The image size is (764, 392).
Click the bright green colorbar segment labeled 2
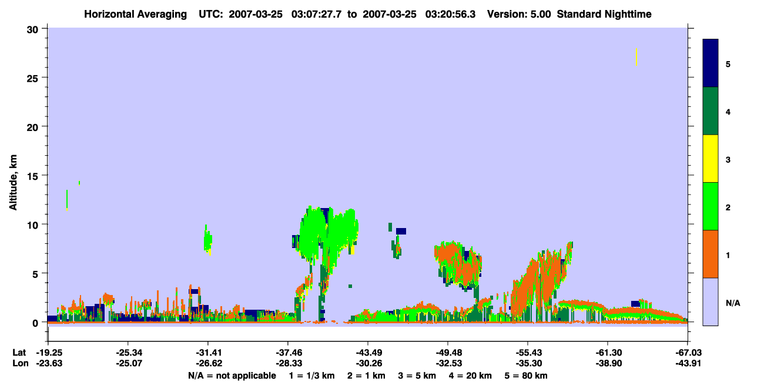(x=711, y=206)
